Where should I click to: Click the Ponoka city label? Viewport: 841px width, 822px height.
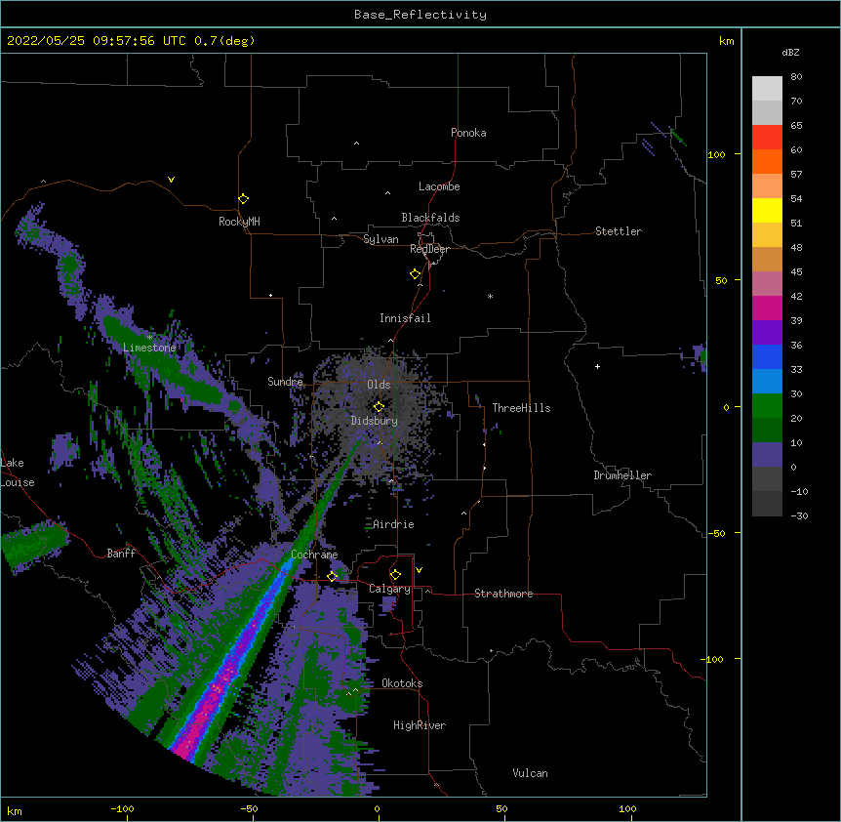tap(468, 133)
